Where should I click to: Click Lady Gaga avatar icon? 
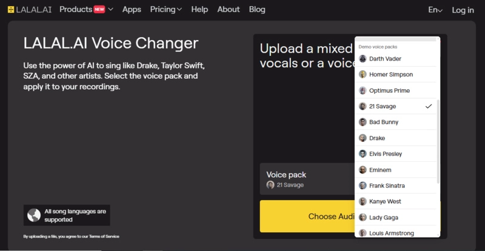[363, 218]
